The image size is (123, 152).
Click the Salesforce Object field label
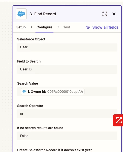31,39
